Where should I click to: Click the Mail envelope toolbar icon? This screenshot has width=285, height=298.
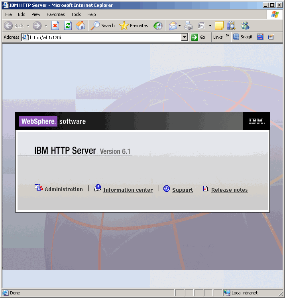173,26
